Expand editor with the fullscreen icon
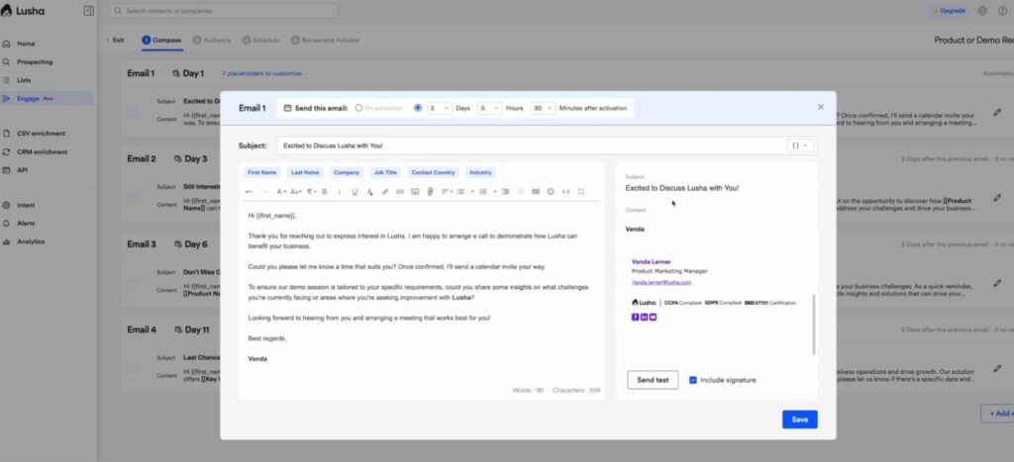The height and width of the screenshot is (462, 1014). [581, 191]
